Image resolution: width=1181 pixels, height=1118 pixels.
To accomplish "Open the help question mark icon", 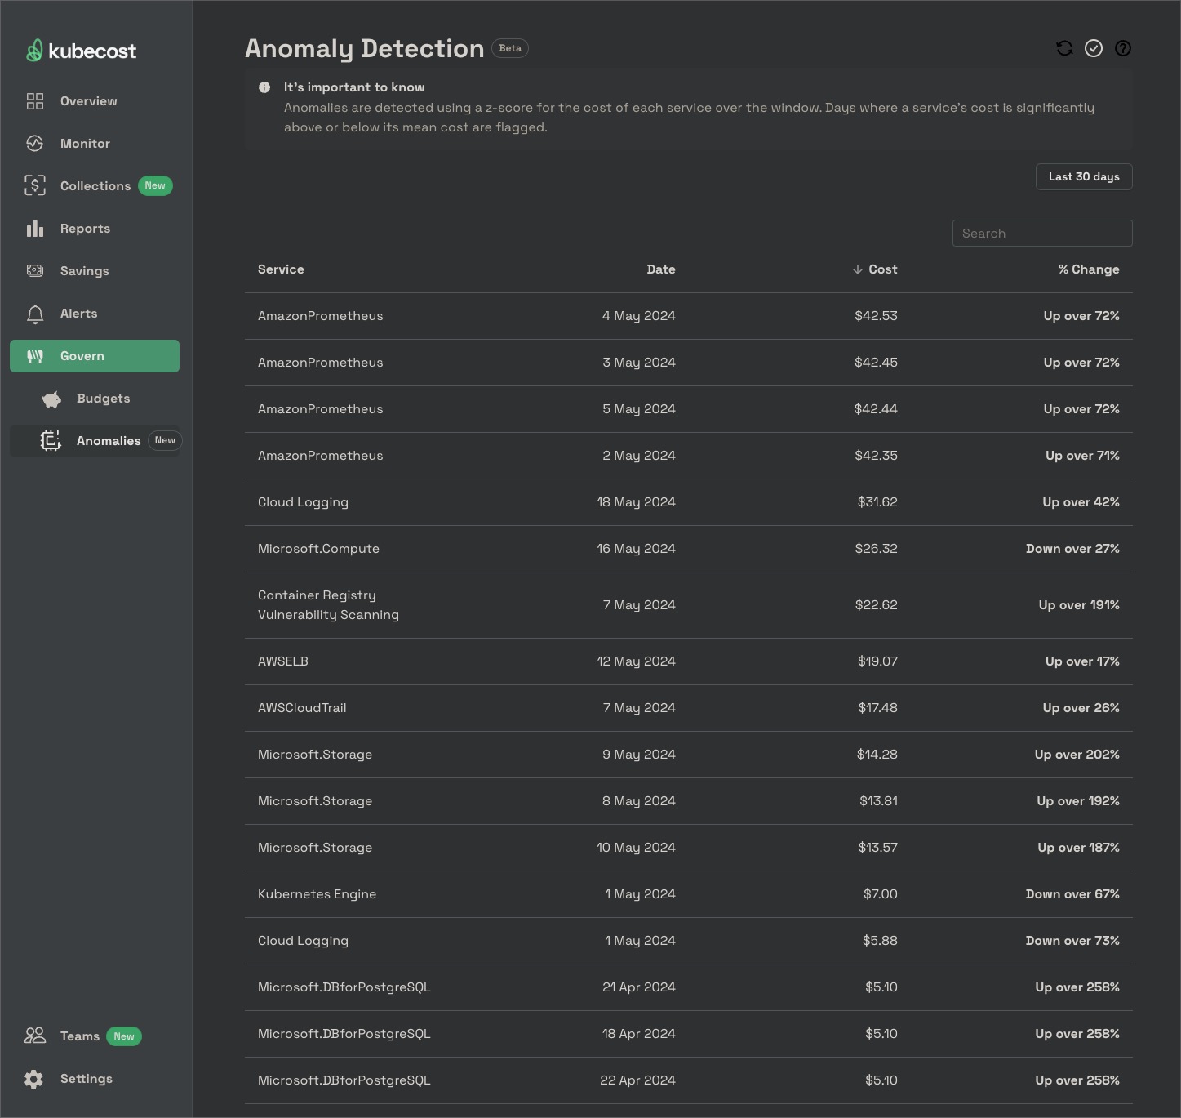I will [x=1123, y=48].
